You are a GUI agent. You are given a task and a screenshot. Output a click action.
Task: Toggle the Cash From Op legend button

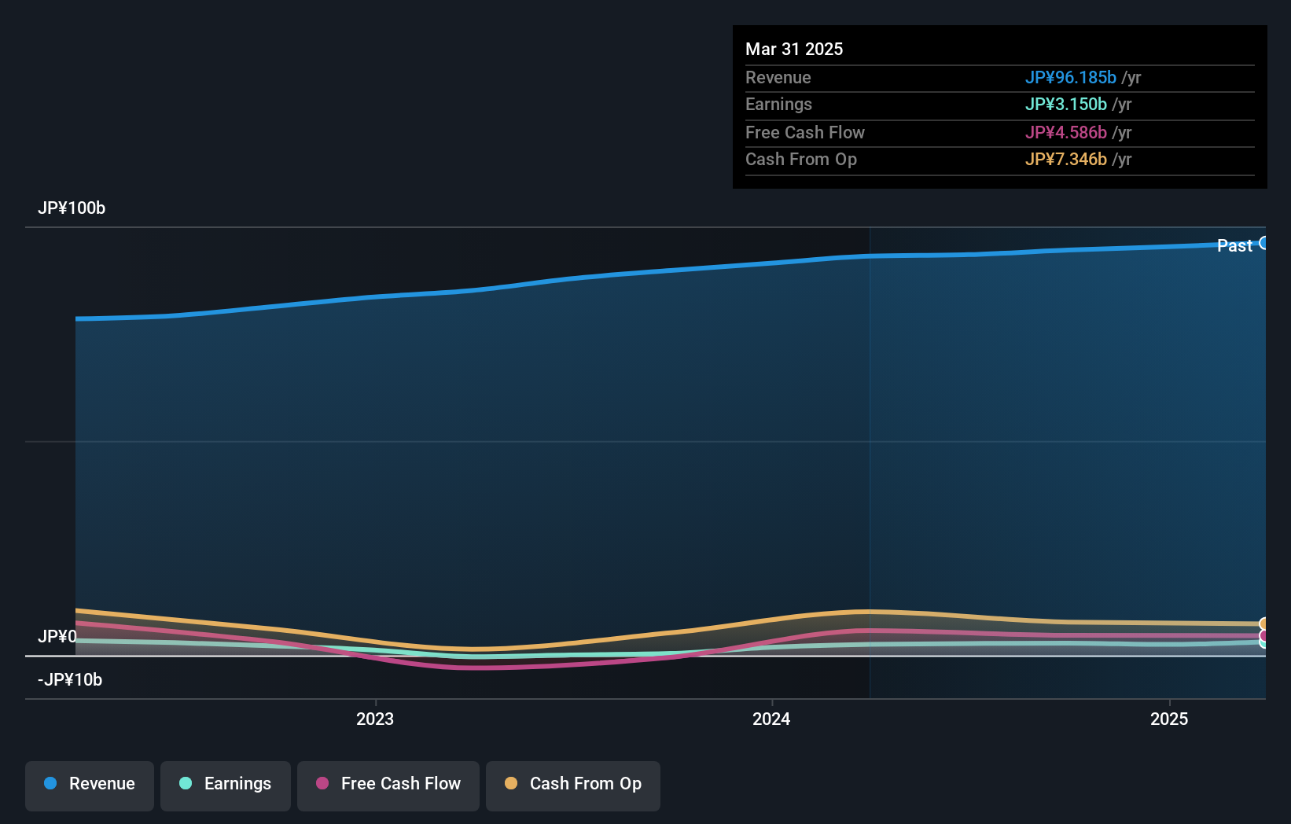573,785
